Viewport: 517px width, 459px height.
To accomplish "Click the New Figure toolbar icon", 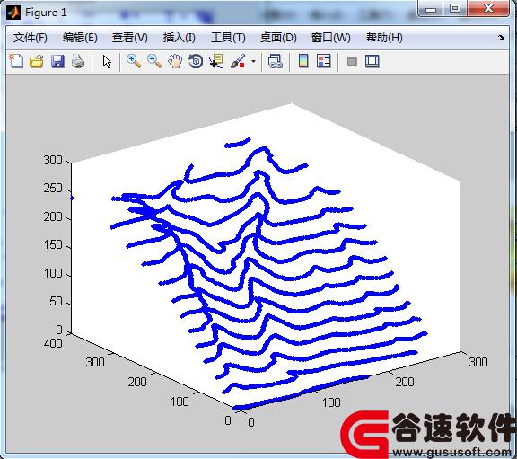I will [16, 61].
